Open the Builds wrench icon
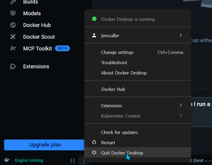 point(13,2)
